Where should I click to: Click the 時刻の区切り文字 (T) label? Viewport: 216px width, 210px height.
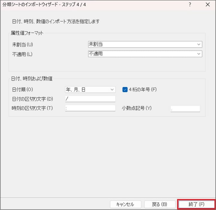point(32,108)
